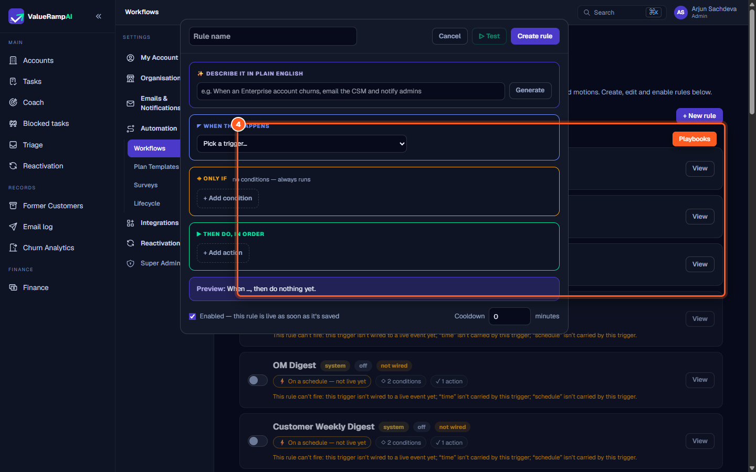The height and width of the screenshot is (472, 756).
Task: Click the ValueRampAI logo icon
Action: [16, 16]
